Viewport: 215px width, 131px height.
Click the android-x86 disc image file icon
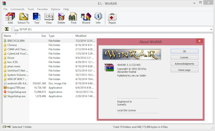[5, 83]
